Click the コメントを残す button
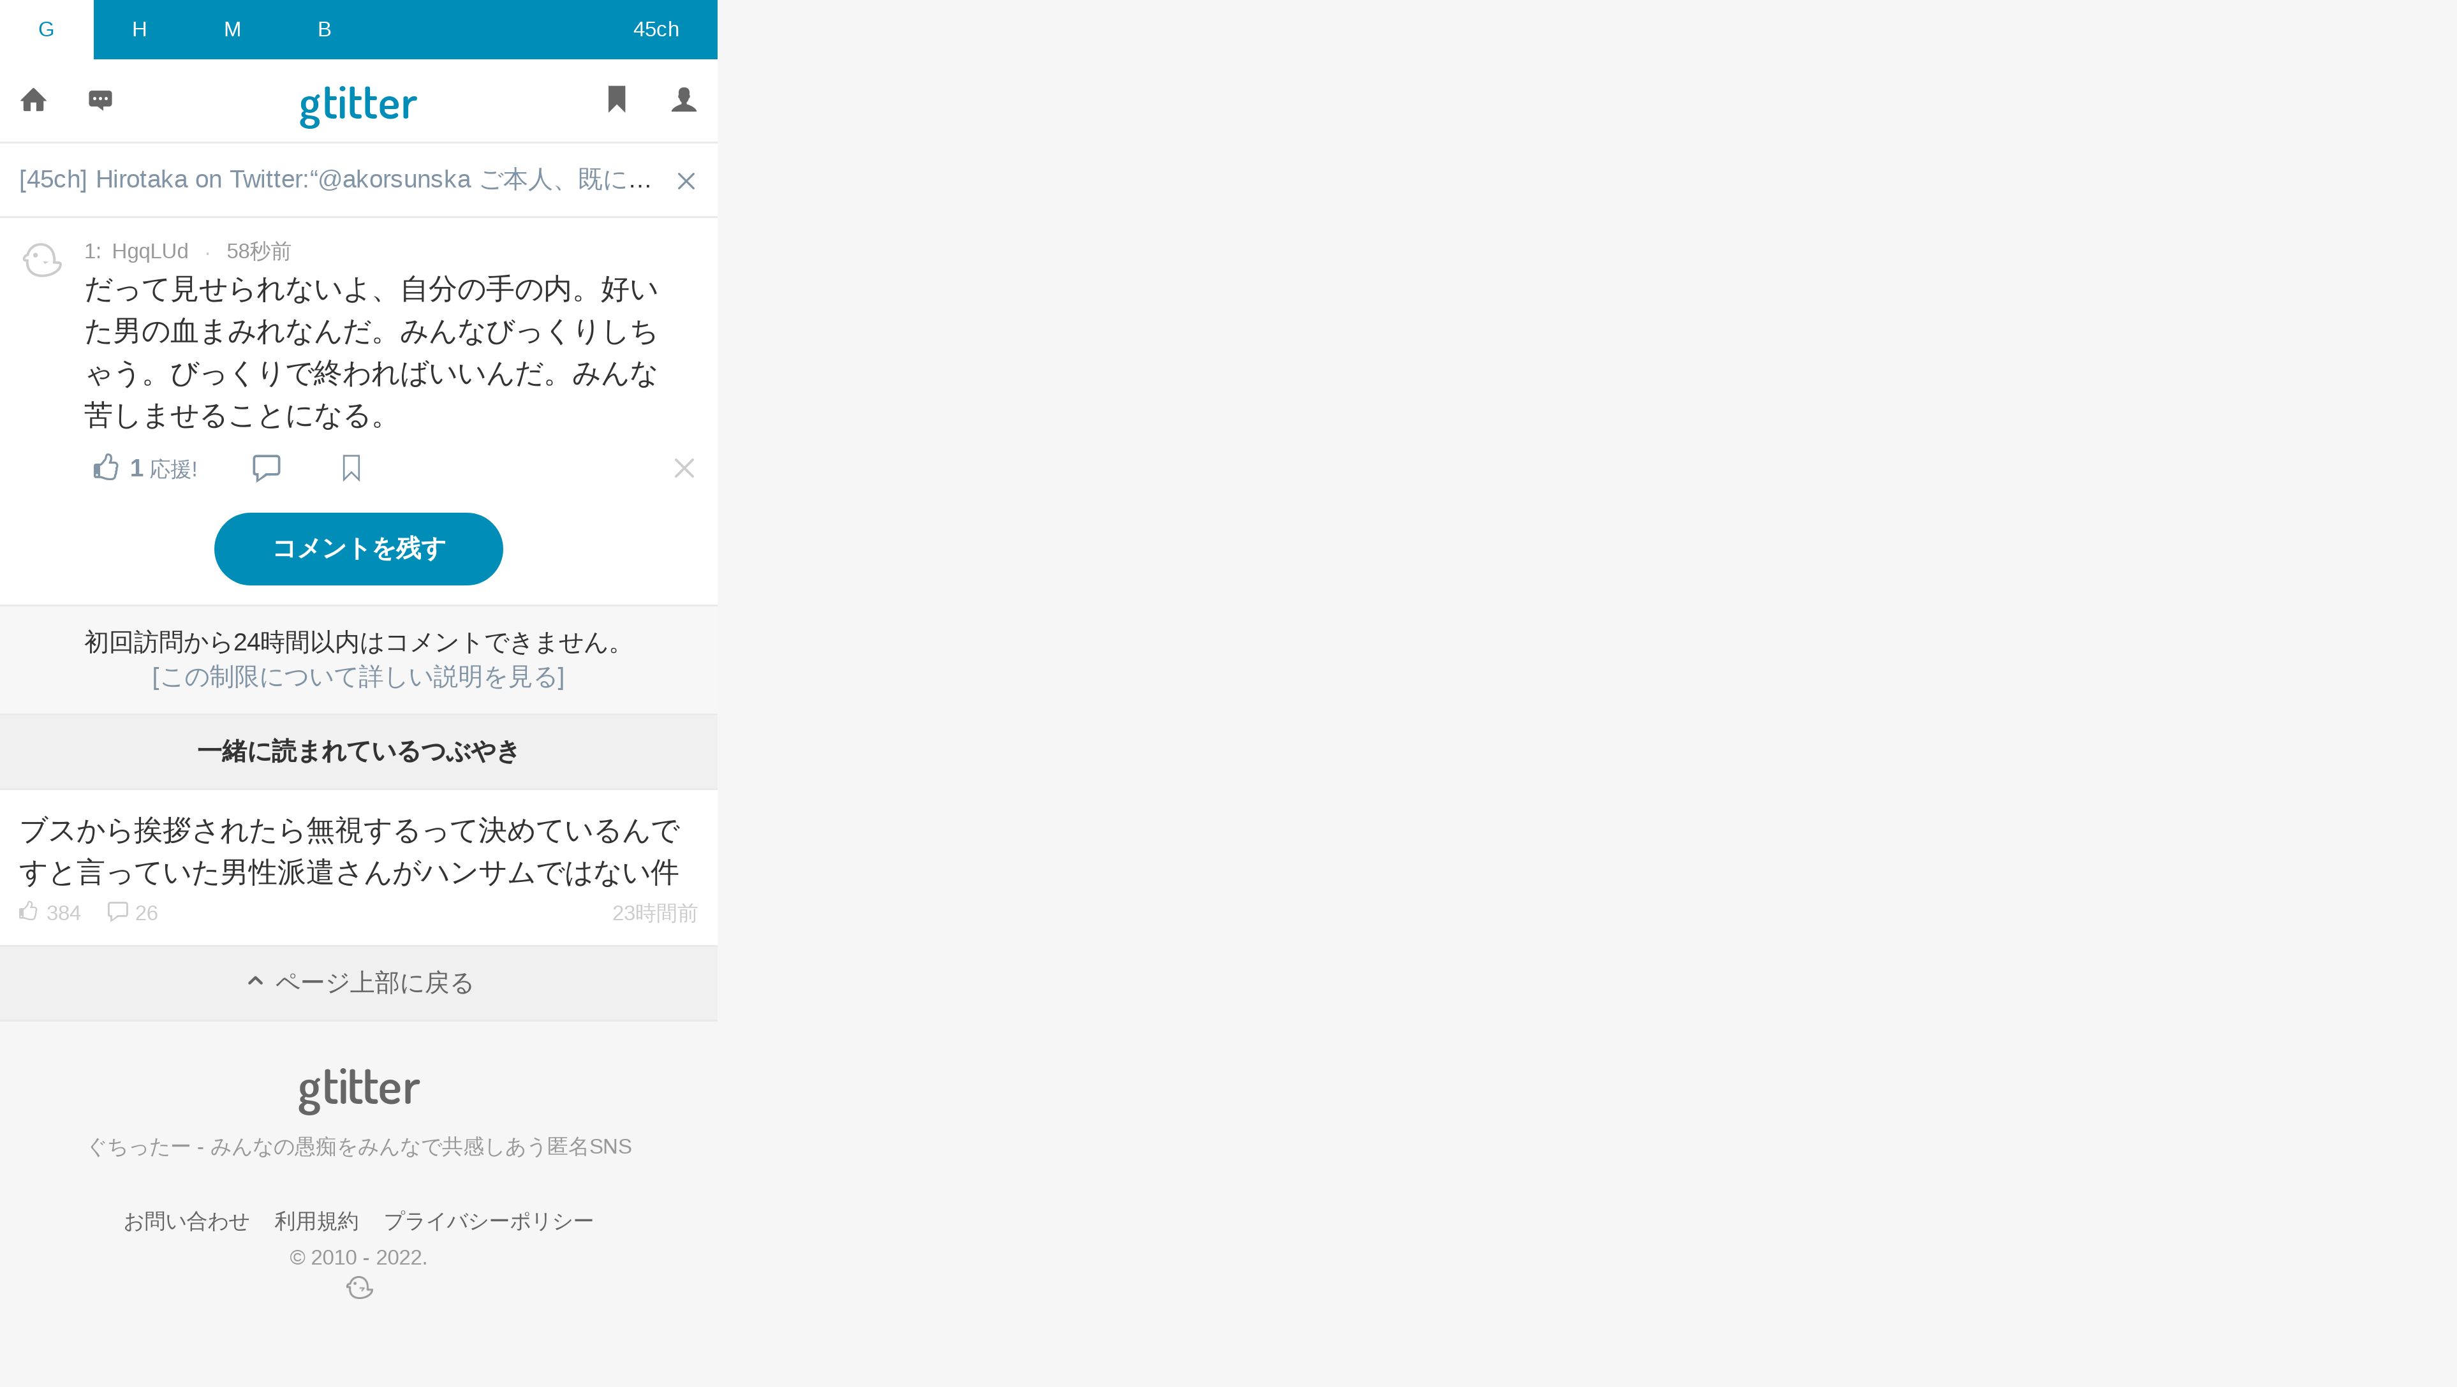This screenshot has height=1387, width=2457. click(358, 549)
